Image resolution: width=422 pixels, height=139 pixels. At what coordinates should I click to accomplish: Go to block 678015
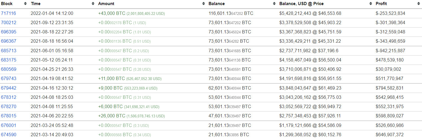pos(9,116)
